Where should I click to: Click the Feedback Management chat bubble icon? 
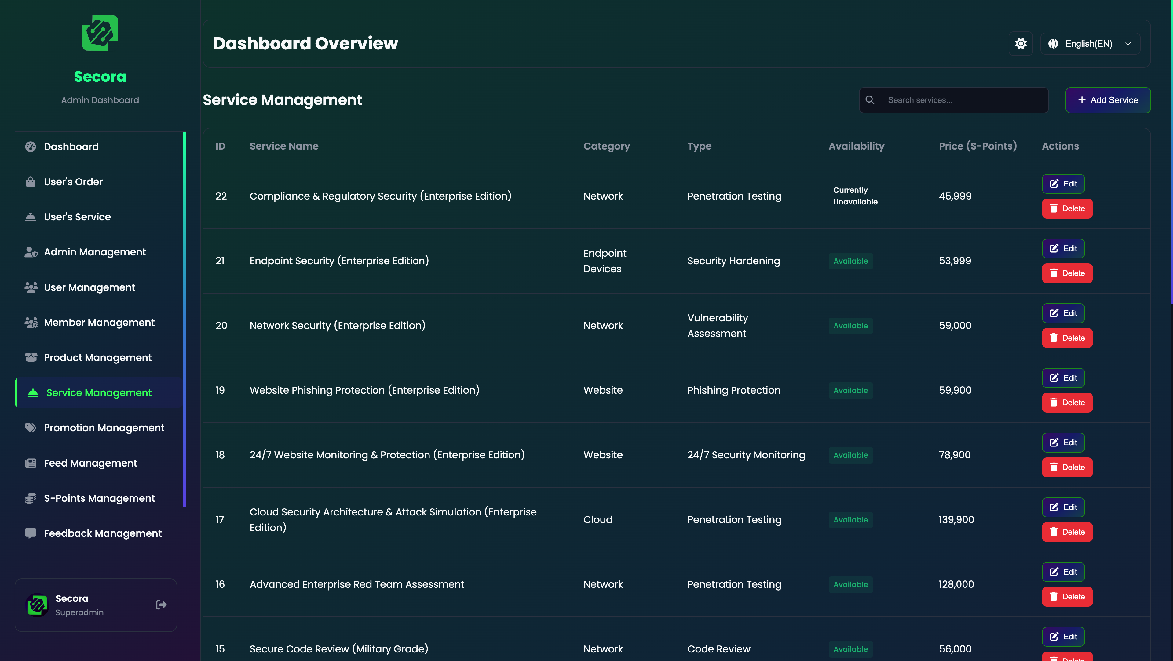31,533
